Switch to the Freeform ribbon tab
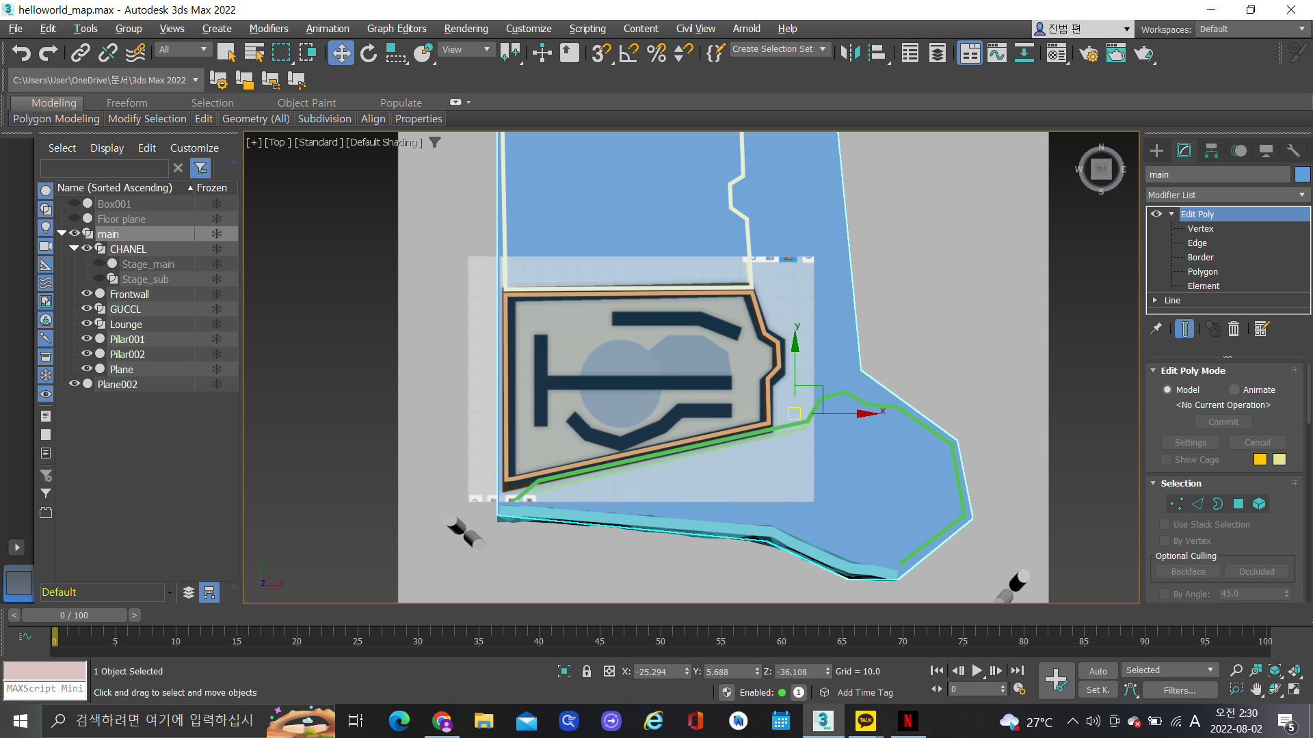 coord(127,102)
